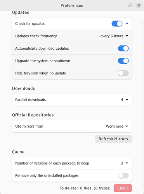144x194 pixels.
Task: Click the red Clean button
Action: click(x=123, y=188)
